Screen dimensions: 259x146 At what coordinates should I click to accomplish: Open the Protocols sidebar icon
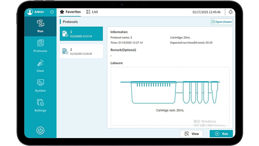40,46
